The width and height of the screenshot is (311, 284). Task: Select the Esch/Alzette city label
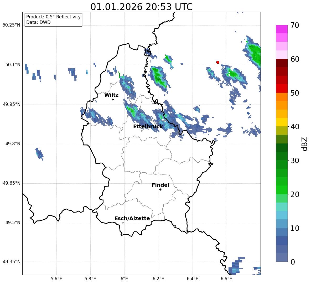coord(132,218)
